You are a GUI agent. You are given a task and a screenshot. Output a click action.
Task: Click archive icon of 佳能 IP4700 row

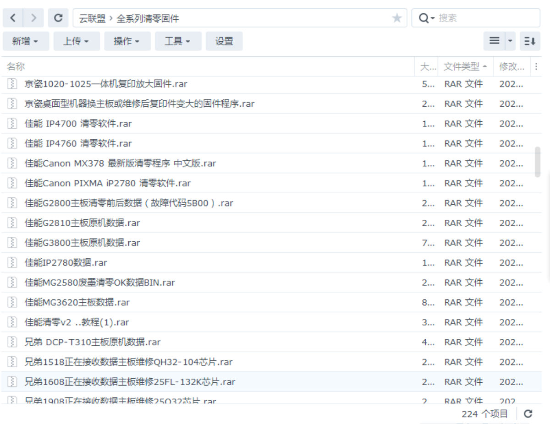click(x=12, y=124)
